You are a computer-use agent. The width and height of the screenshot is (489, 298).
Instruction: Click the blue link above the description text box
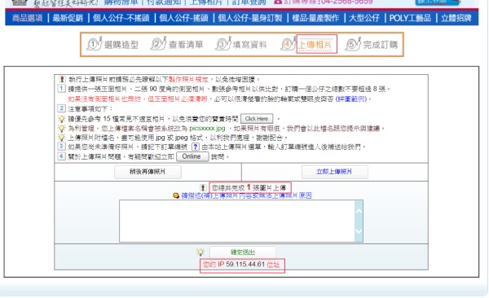[247, 195]
